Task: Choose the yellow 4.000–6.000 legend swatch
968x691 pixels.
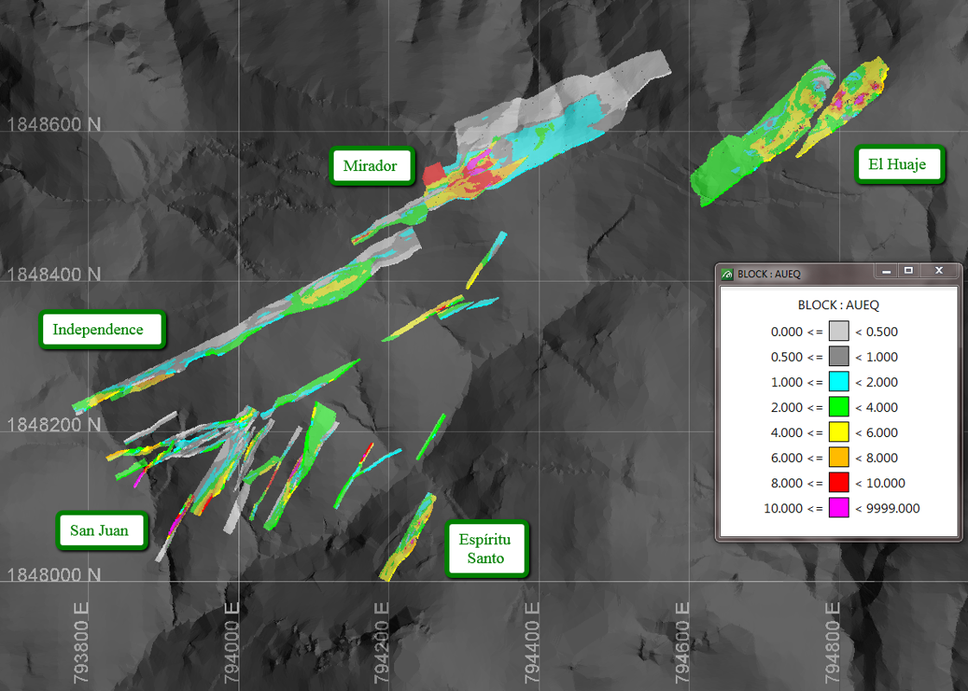Action: pyautogui.click(x=838, y=433)
